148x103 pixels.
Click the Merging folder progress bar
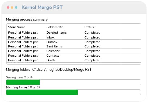74,92
